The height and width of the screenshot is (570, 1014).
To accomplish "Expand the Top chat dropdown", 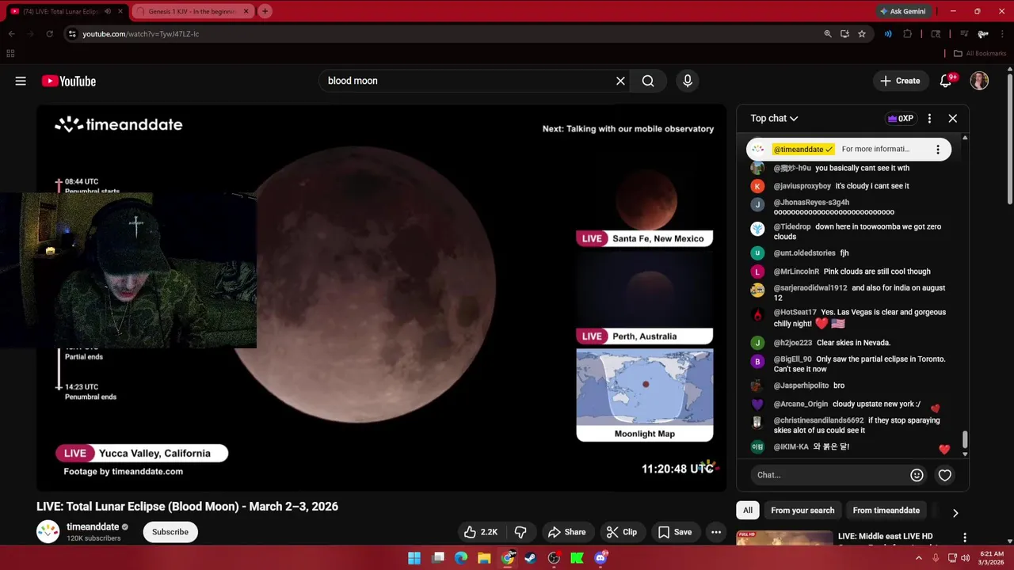I will point(774,118).
